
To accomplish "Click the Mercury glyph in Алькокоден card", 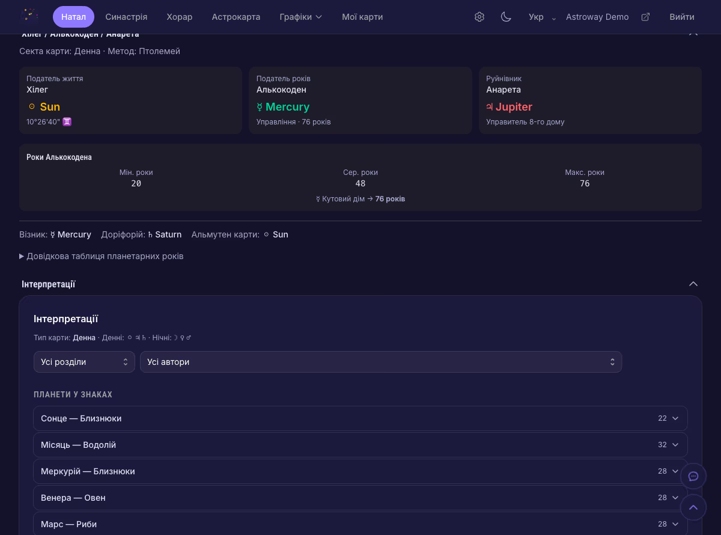I will pyautogui.click(x=260, y=107).
